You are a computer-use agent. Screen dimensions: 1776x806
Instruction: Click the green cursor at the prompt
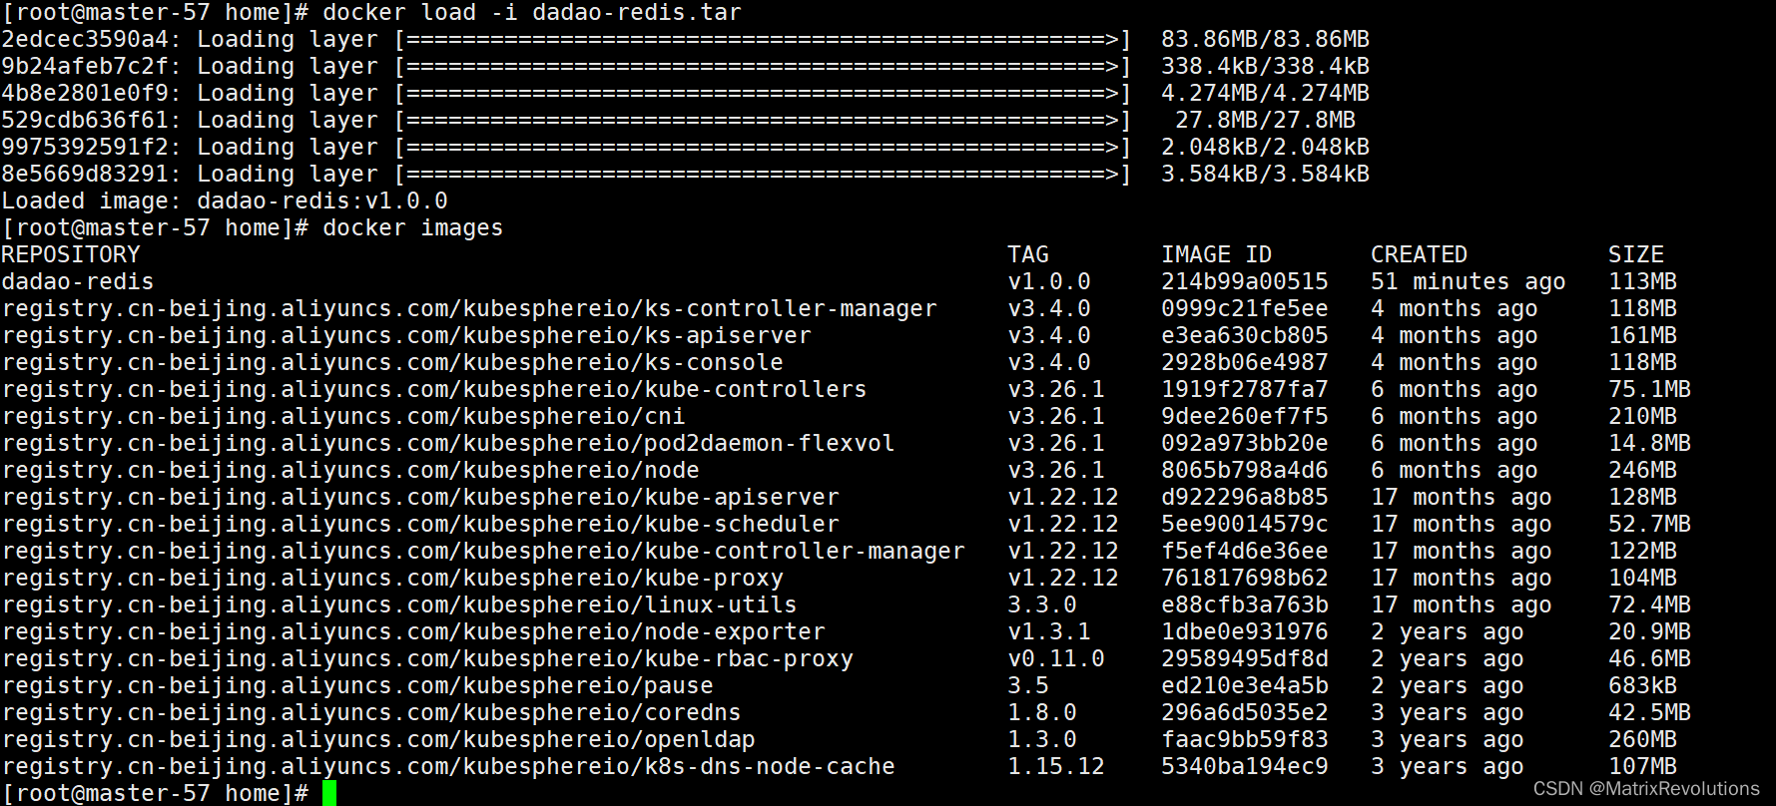point(329,793)
